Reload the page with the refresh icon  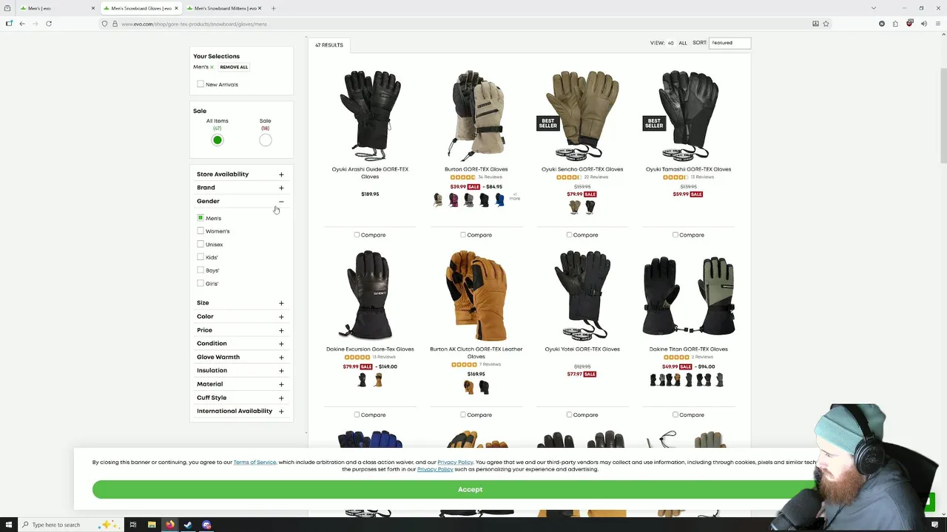click(49, 24)
